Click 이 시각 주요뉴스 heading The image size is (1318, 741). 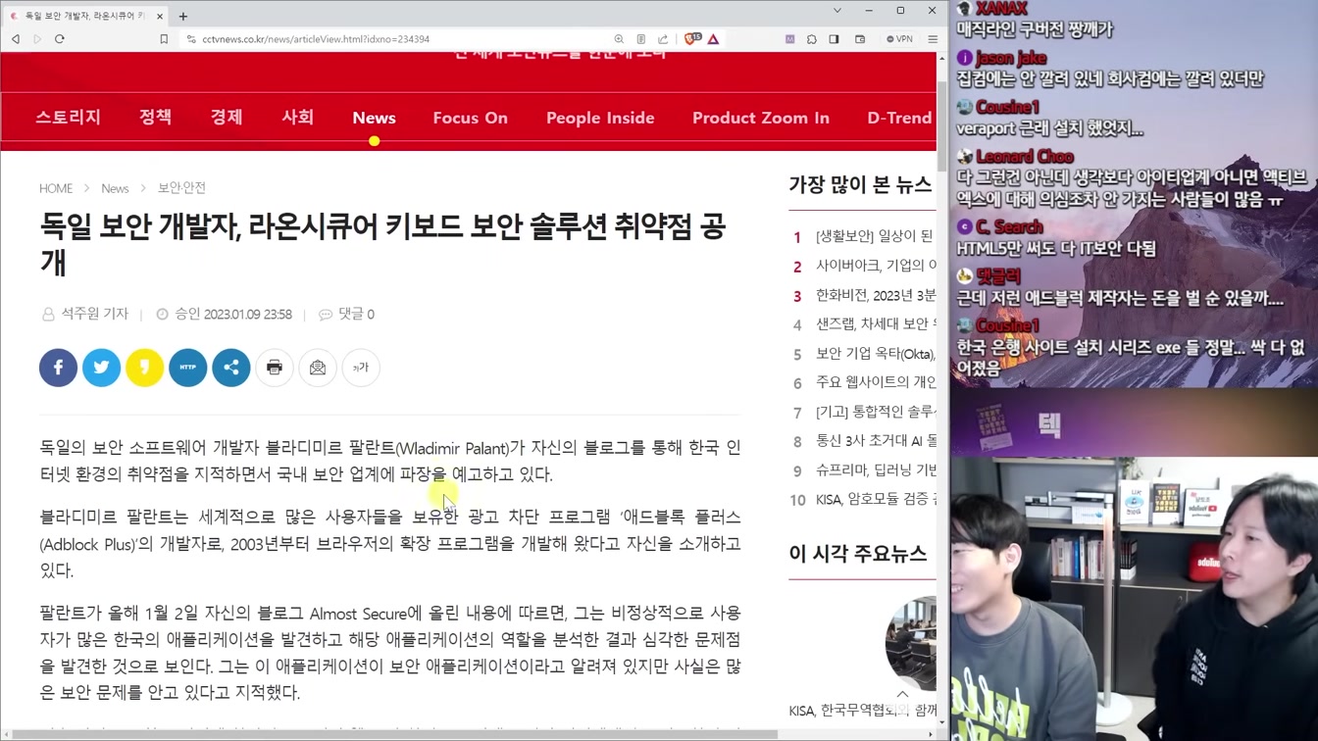pos(858,554)
